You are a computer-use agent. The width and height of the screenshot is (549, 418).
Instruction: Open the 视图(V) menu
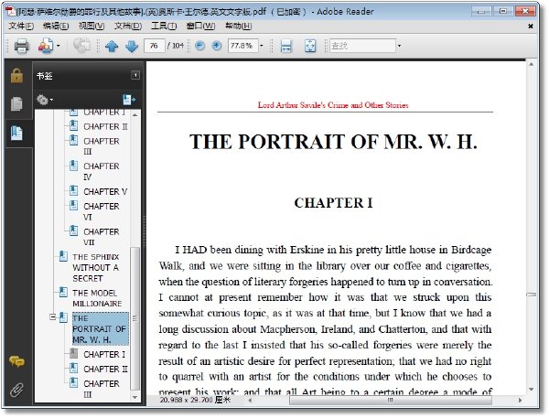tap(91, 26)
